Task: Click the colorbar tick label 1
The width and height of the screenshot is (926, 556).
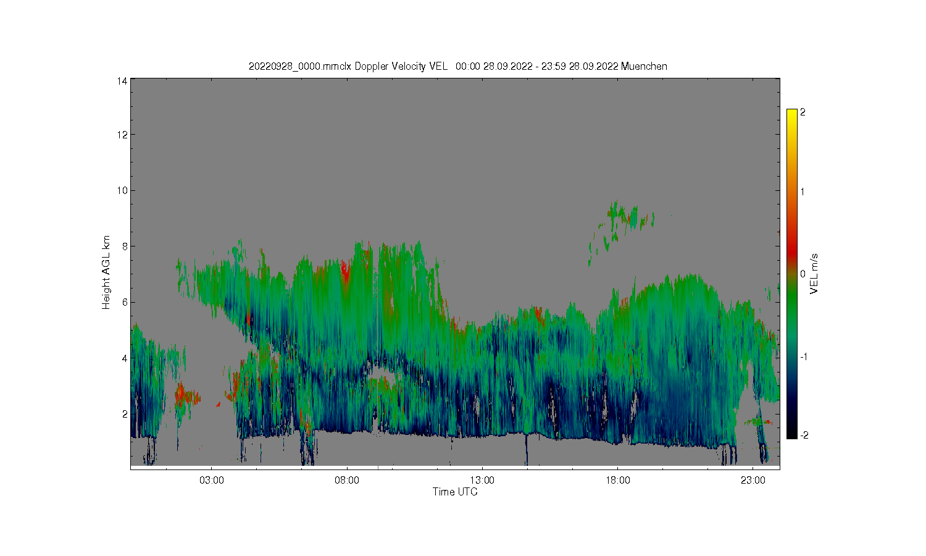Action: click(803, 192)
